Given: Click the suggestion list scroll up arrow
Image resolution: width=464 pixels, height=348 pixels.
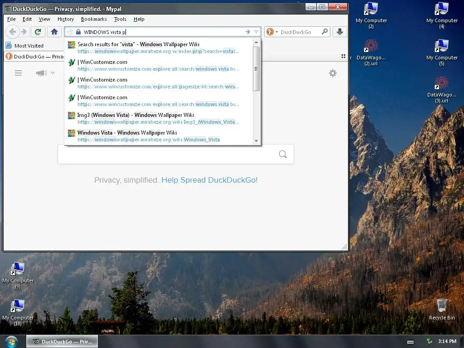Looking at the screenshot, I should click(x=256, y=42).
